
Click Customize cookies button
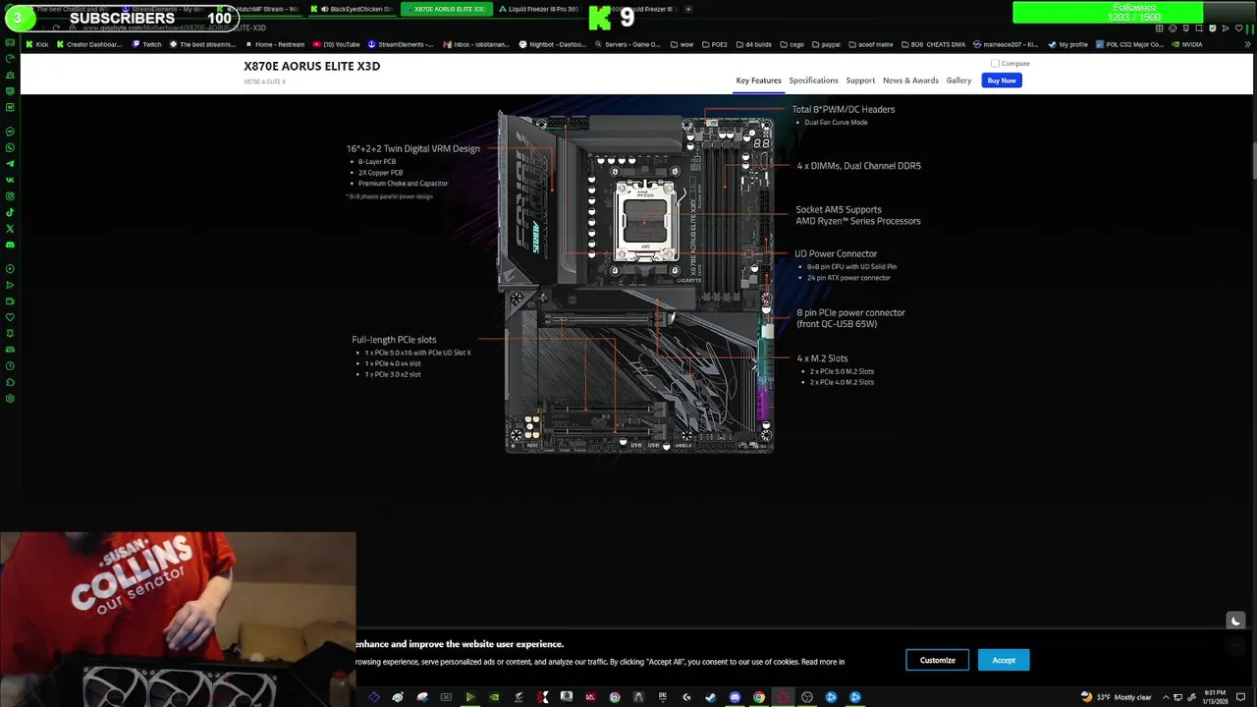(x=937, y=660)
